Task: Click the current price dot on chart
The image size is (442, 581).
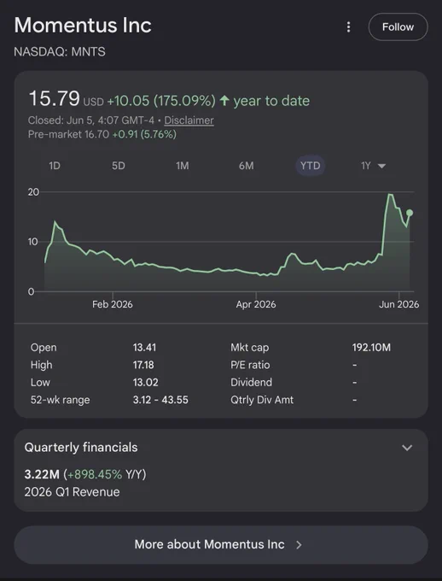Action: click(410, 213)
